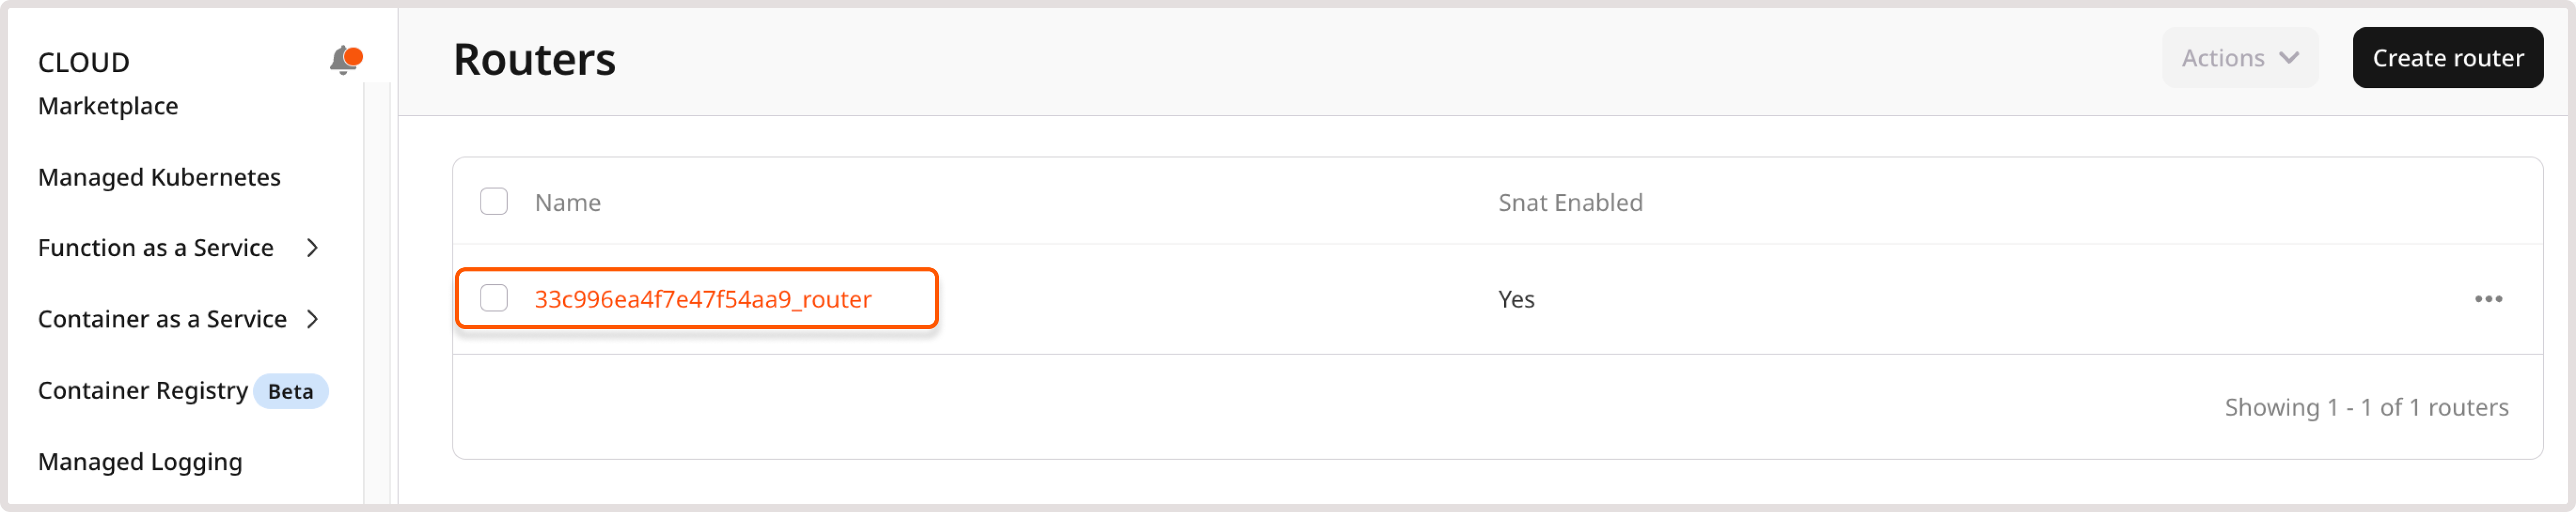
Task: Select the checkbox for 33c996ea4f7e47f54aa9_router
Action: point(494,299)
